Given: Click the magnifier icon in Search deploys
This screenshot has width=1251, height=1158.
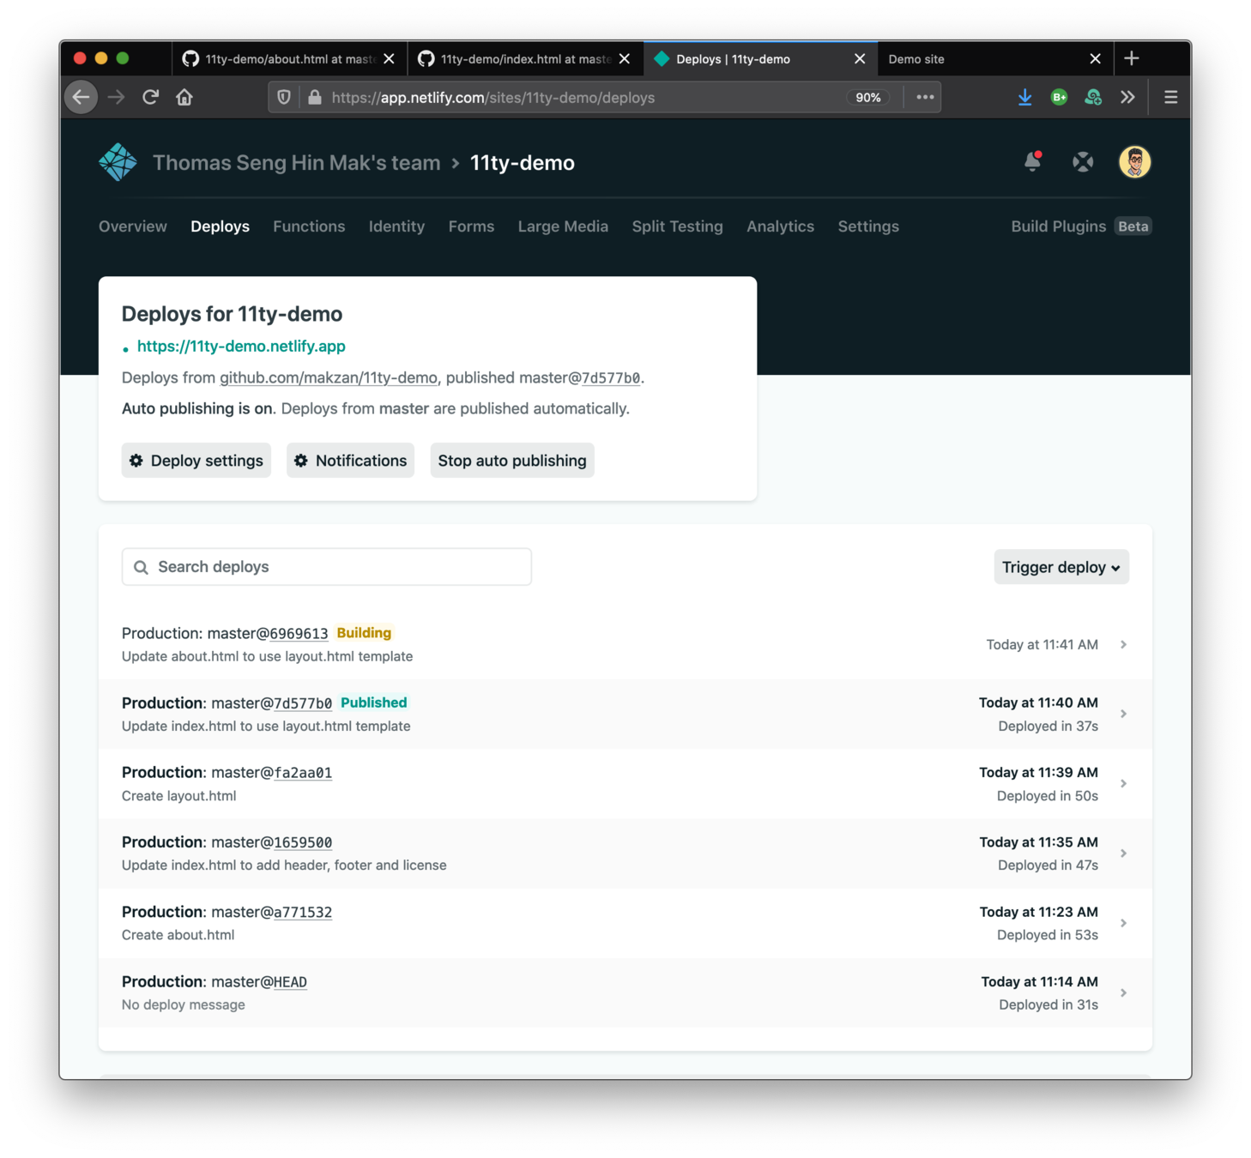Looking at the screenshot, I should (141, 567).
